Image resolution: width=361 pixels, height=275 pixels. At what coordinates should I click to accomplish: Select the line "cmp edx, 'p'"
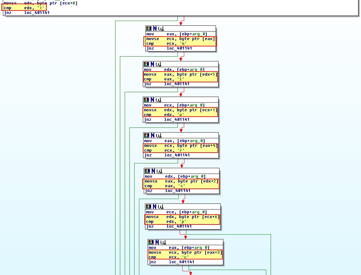pyautogui.click(x=166, y=222)
